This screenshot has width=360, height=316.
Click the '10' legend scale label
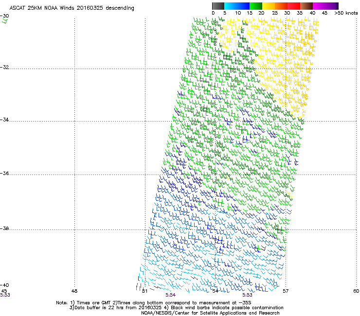coord(238,13)
